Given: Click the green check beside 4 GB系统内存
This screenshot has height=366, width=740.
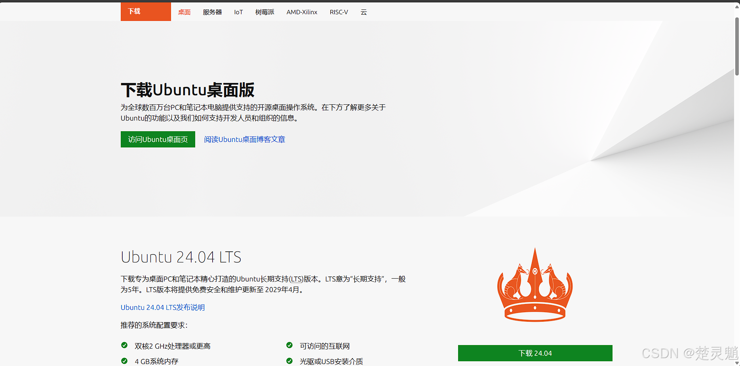Looking at the screenshot, I should click(x=124, y=360).
